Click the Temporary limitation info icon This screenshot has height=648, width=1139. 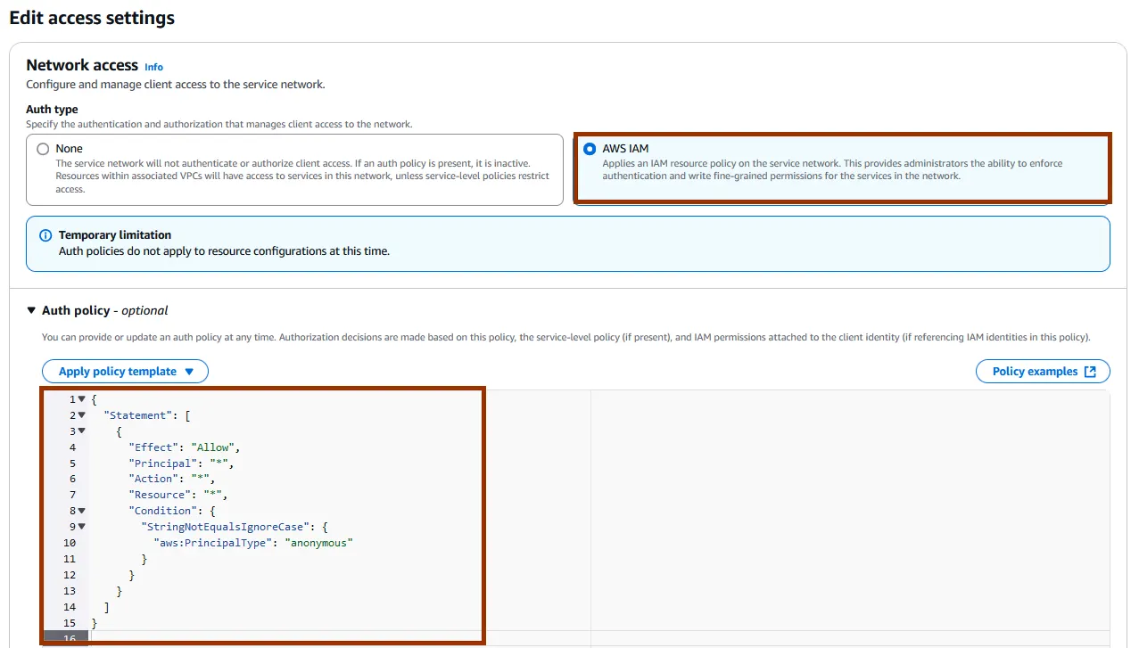tap(45, 235)
